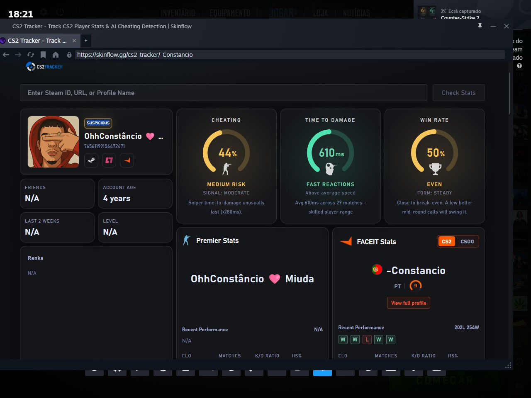Bookmark this page with the bookmark icon
This screenshot has width=531, height=398.
coord(43,55)
